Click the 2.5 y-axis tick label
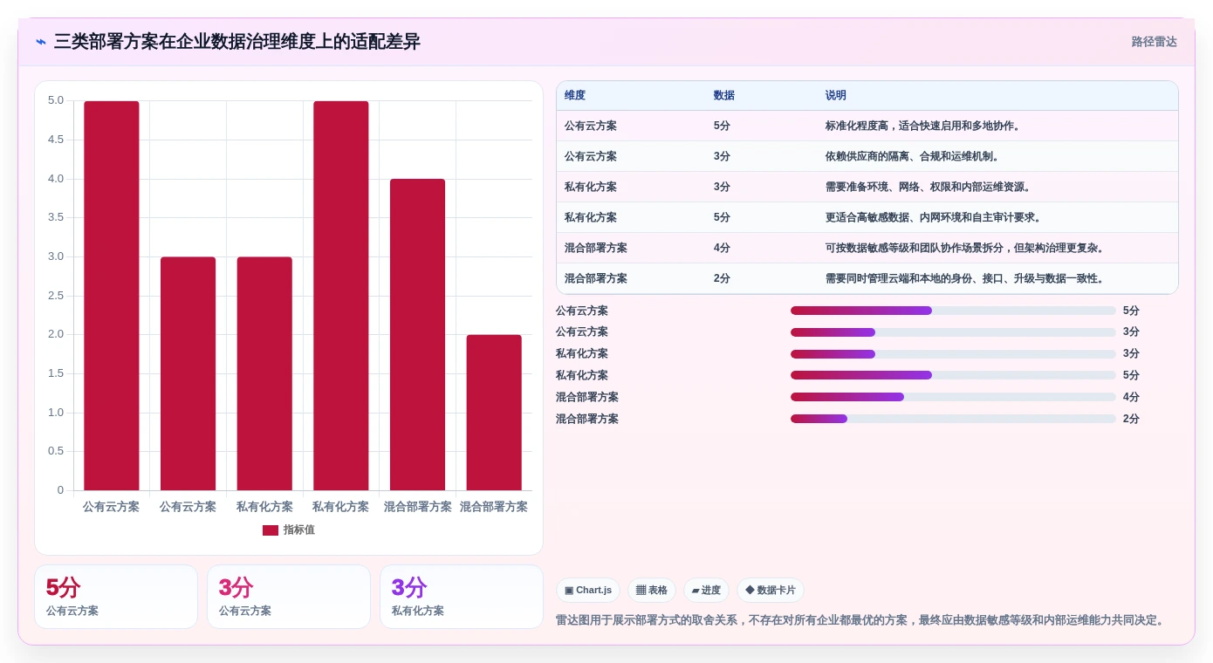The height and width of the screenshot is (663, 1213). point(56,296)
